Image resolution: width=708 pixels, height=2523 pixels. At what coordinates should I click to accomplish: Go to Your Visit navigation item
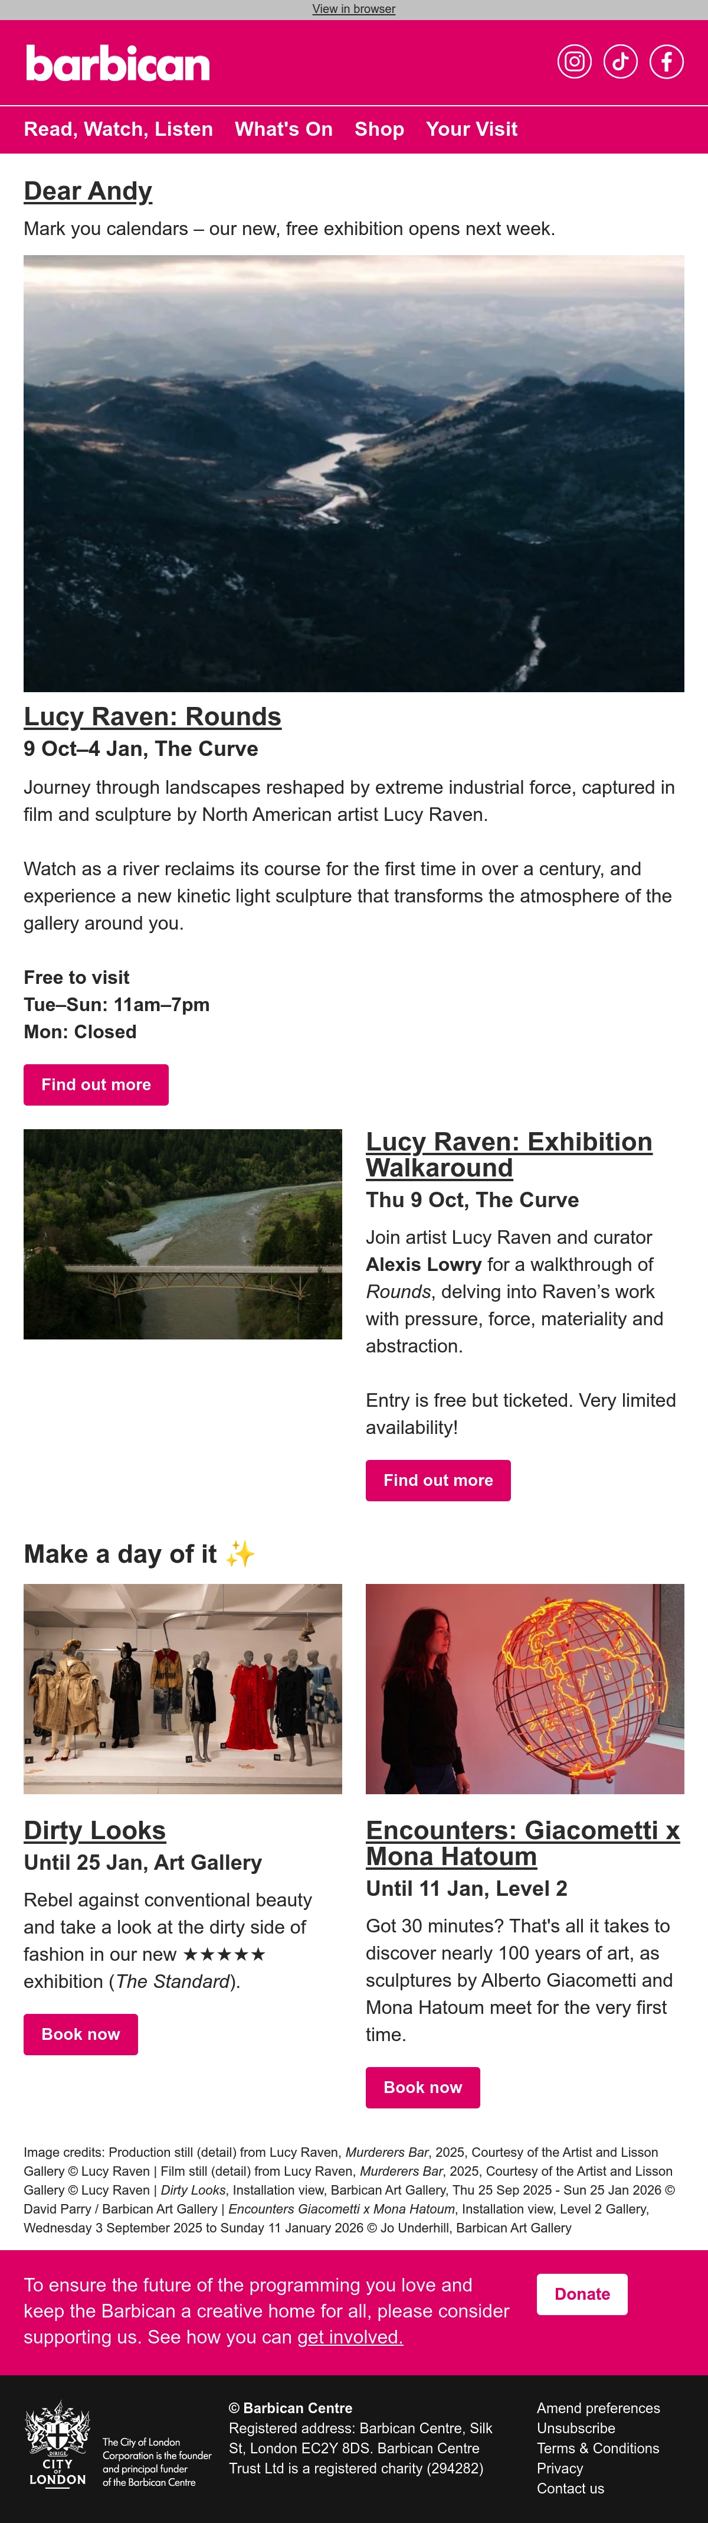click(471, 129)
